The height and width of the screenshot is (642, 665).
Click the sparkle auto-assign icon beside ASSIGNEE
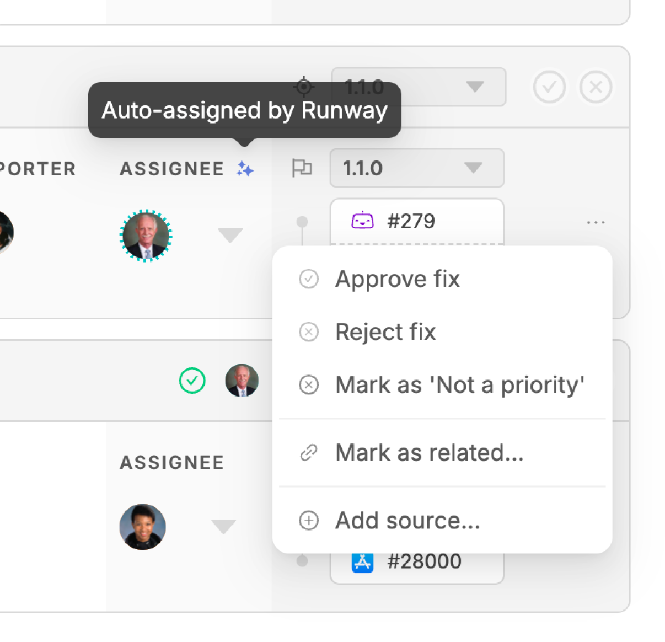tap(245, 169)
